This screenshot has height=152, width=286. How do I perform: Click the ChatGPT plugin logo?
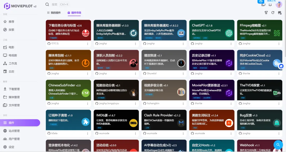(229, 33)
